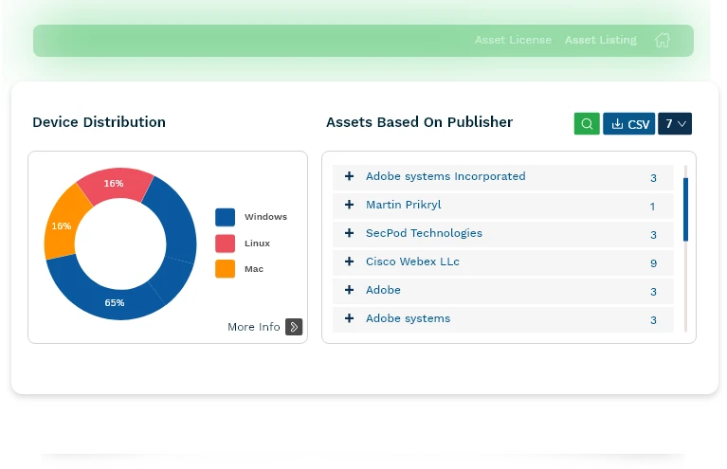Expand the Adobe publisher row
Image resolution: width=727 pixels, height=469 pixels.
(x=349, y=290)
